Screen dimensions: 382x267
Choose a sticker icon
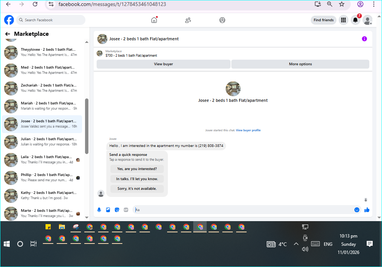(x=117, y=210)
